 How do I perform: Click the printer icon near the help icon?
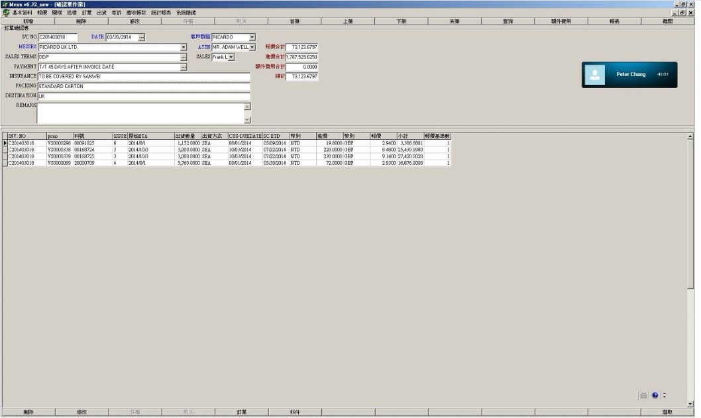(x=643, y=395)
